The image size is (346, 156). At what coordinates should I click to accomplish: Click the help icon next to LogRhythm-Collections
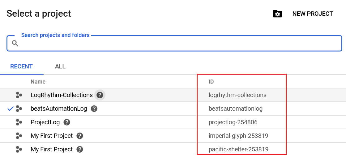pyautogui.click(x=100, y=95)
